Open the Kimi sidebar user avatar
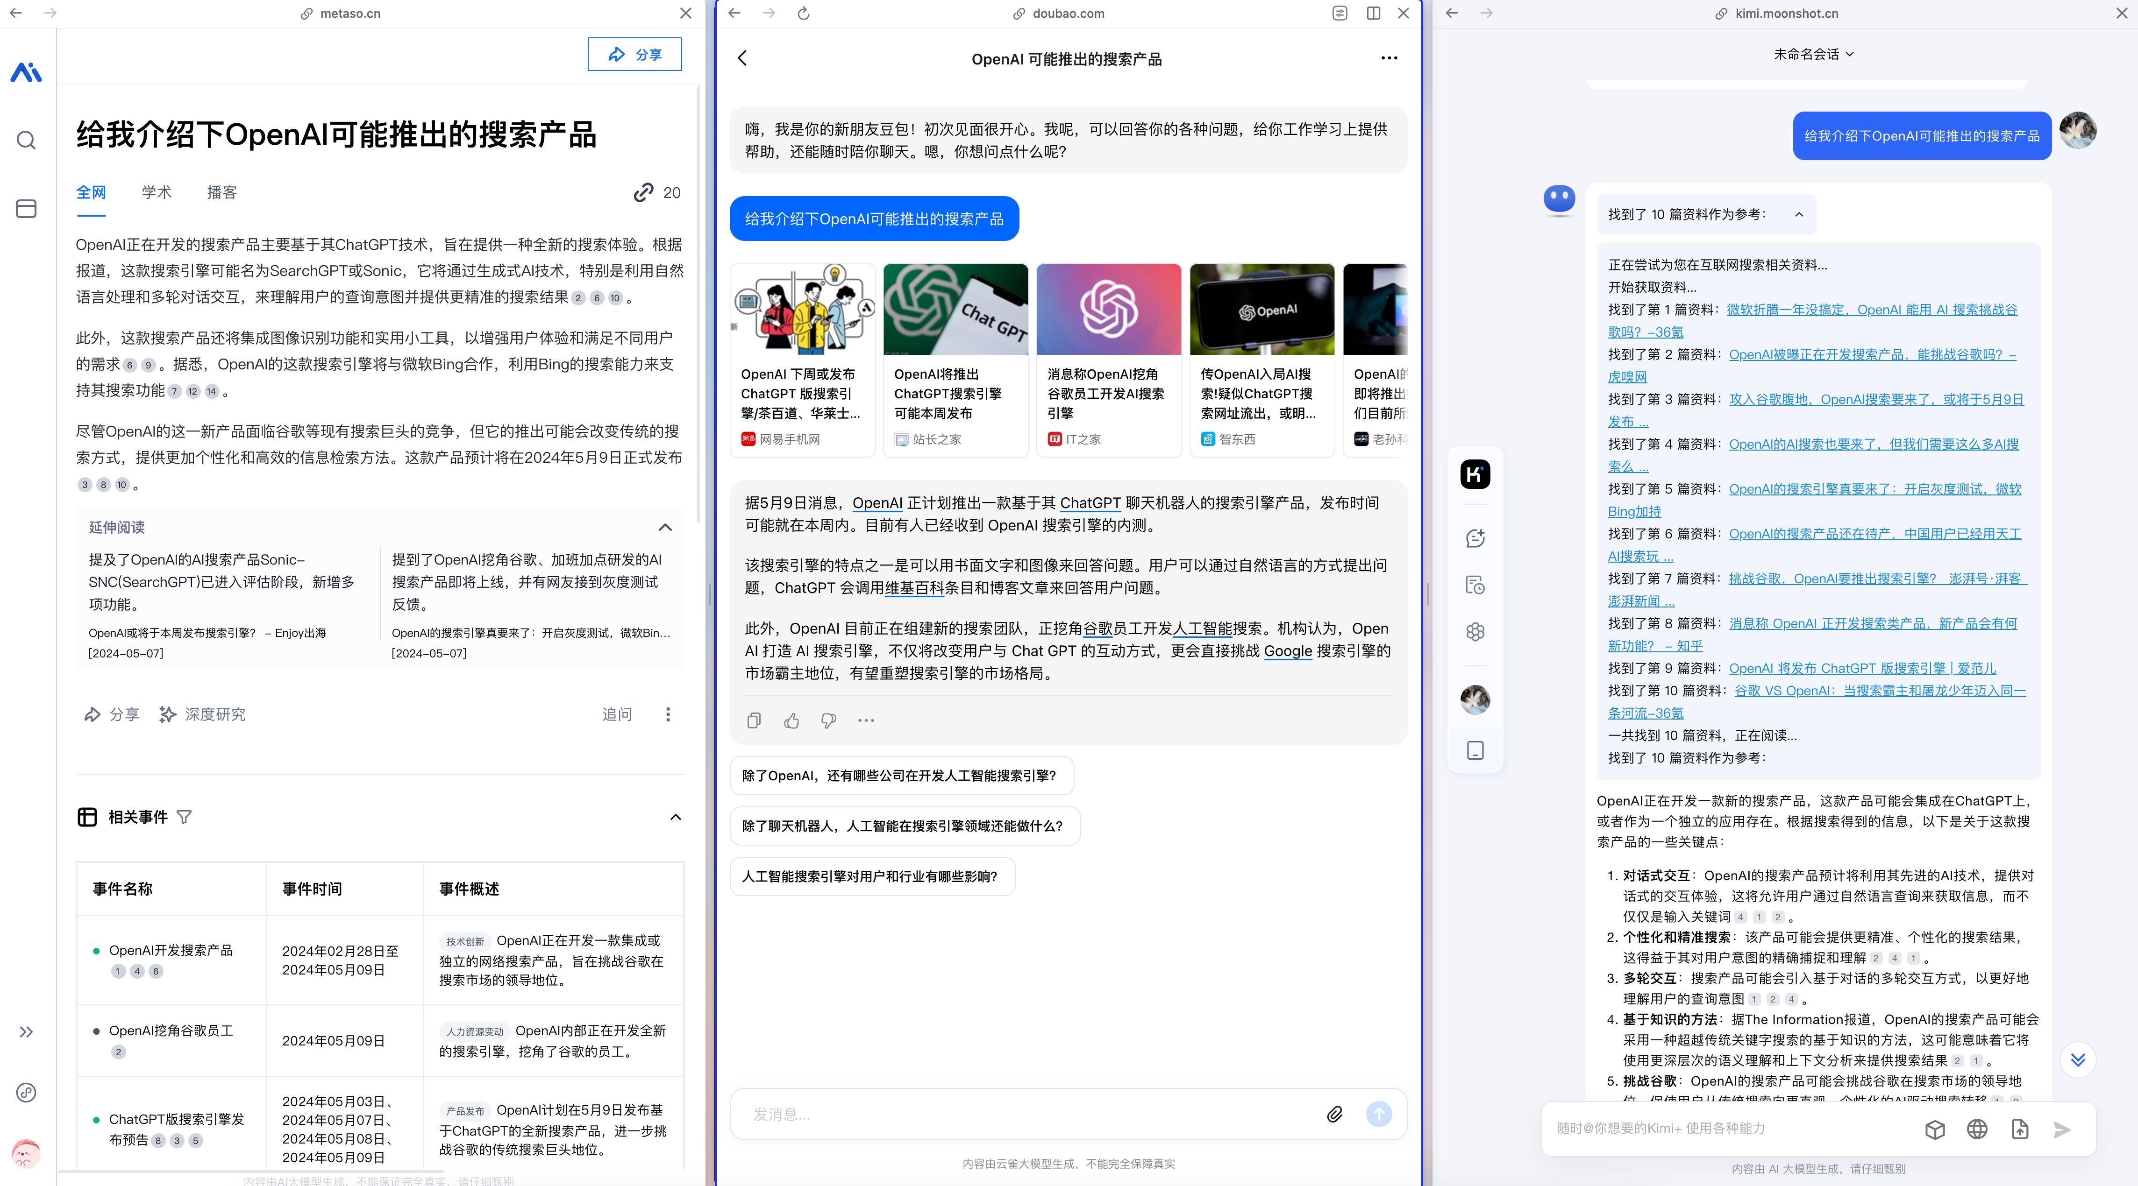 (x=1475, y=699)
